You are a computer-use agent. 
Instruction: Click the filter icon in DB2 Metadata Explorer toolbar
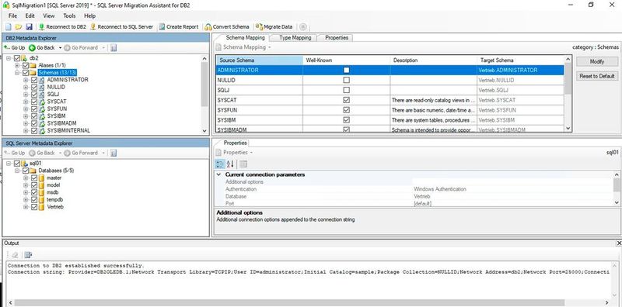(x=114, y=48)
